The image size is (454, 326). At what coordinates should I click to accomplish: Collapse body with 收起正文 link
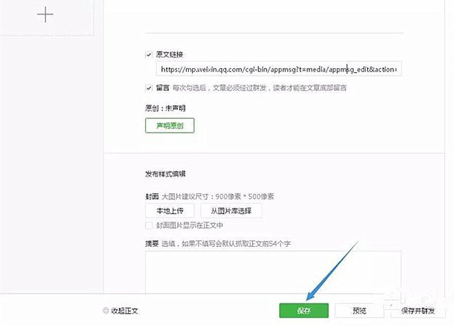point(125,311)
